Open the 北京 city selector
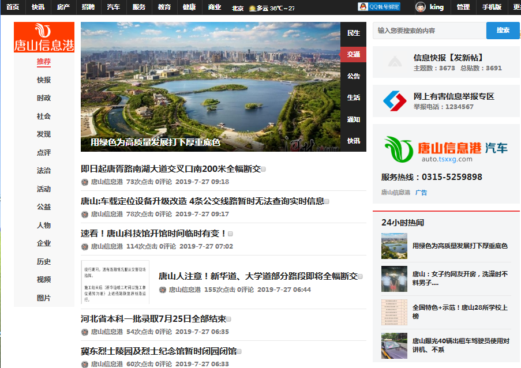521x368 pixels. click(237, 8)
